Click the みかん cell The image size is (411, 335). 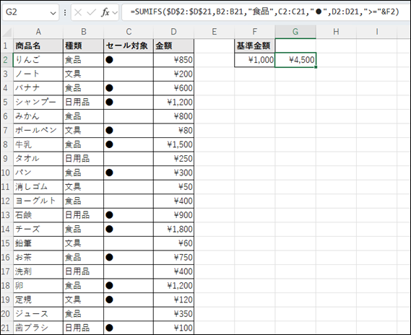pos(38,116)
